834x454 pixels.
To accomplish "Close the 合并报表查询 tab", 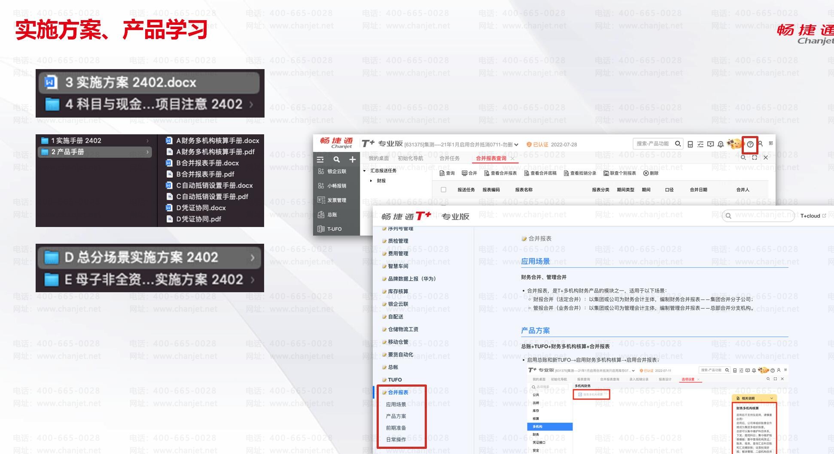I will [x=513, y=158].
